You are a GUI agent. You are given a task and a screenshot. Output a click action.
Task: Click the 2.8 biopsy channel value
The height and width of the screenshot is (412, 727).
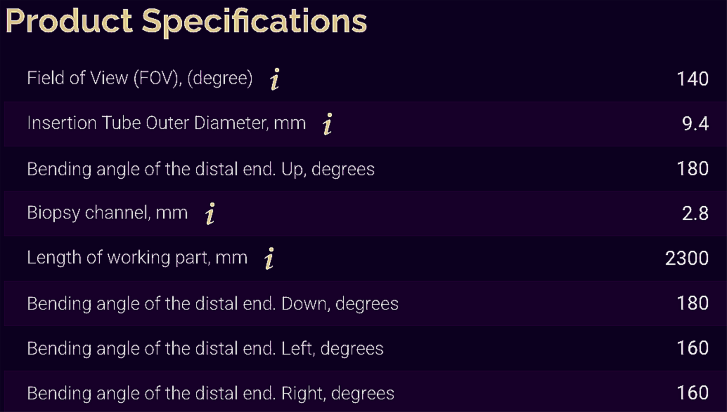(x=695, y=214)
